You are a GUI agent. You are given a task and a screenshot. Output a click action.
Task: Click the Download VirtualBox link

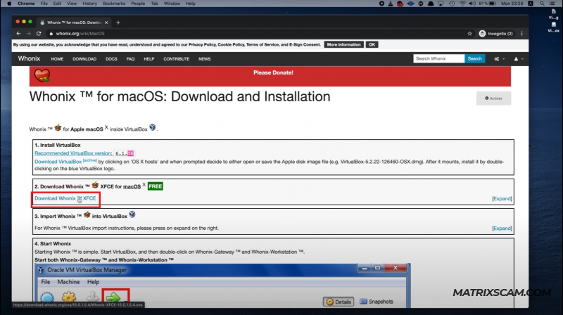(58, 162)
